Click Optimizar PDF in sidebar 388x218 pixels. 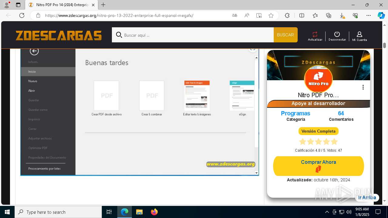pos(38,148)
